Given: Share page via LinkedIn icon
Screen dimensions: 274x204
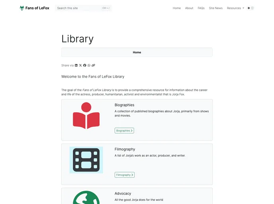Looking at the screenshot, I should (x=76, y=65).
